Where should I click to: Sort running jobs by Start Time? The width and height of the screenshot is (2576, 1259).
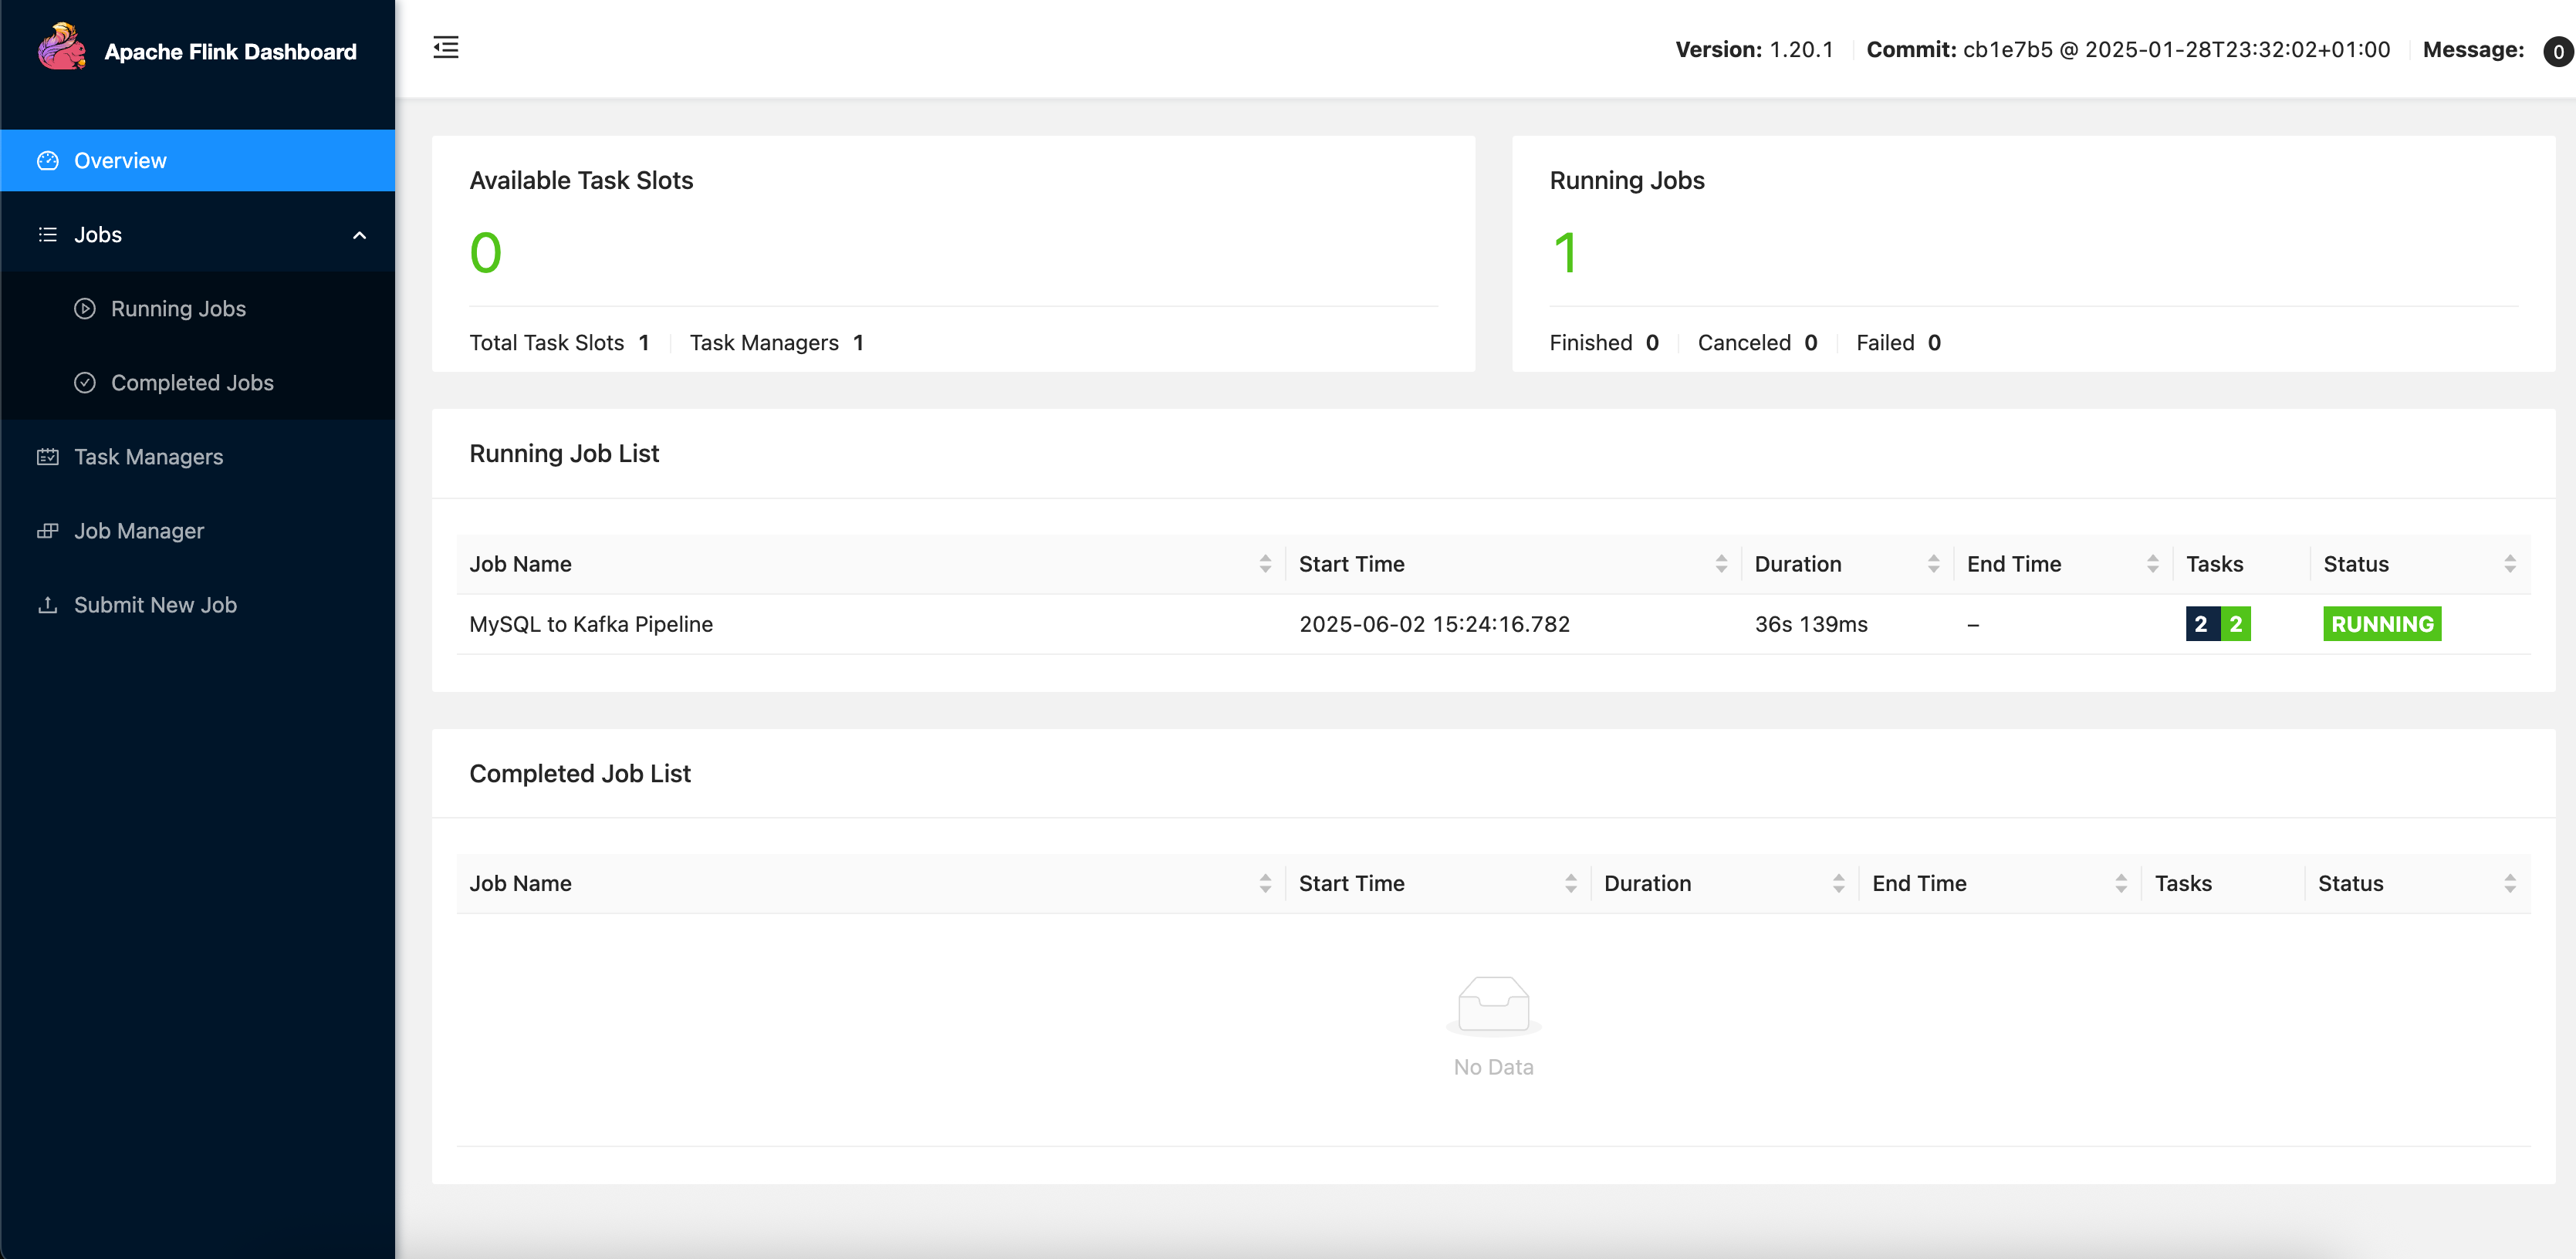coord(1721,564)
